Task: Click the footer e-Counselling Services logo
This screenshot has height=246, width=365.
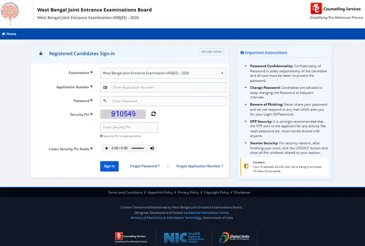Action: pyautogui.click(x=131, y=238)
